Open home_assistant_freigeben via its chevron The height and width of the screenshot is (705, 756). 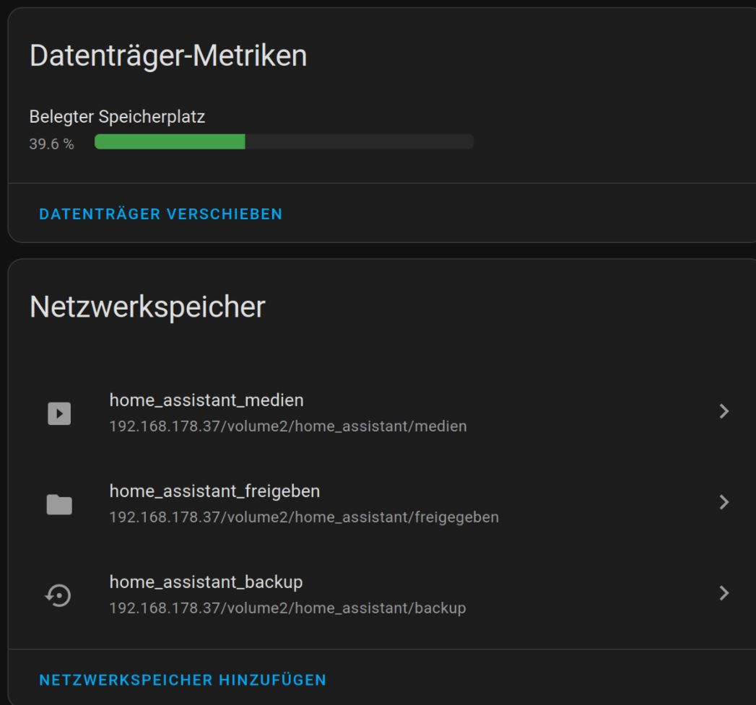724,502
